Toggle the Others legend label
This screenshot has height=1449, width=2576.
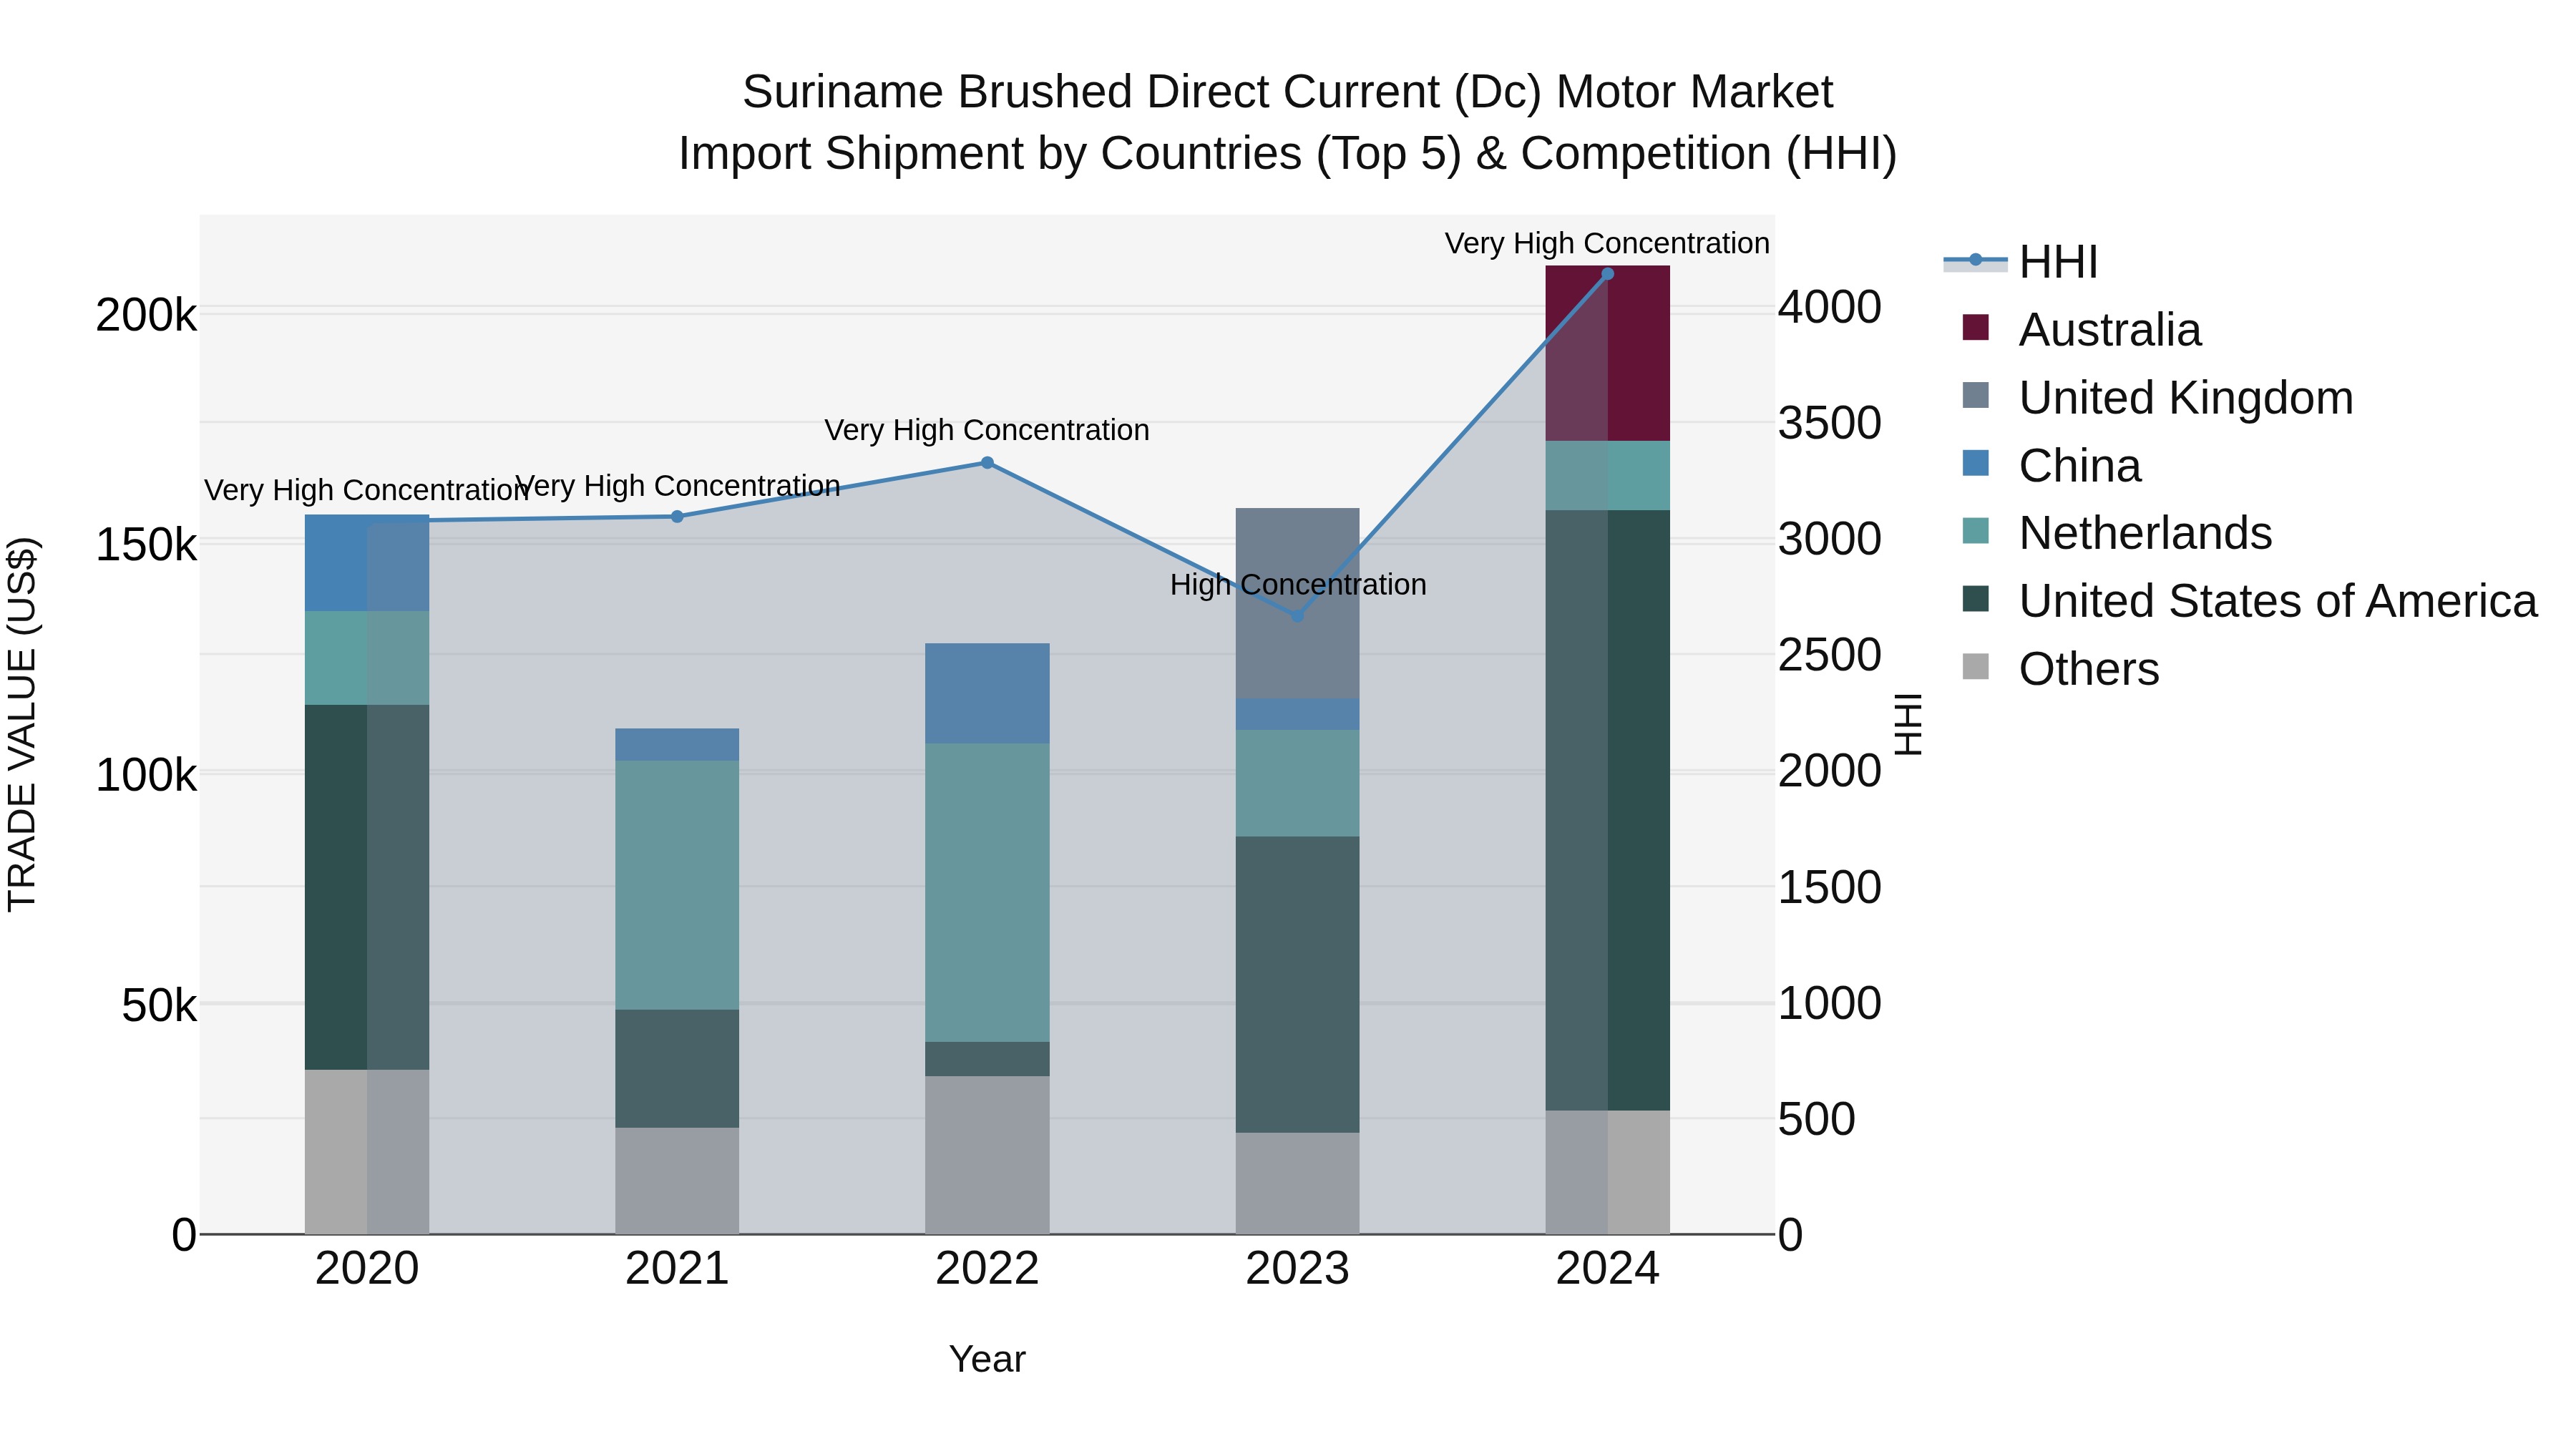[x=2089, y=669]
